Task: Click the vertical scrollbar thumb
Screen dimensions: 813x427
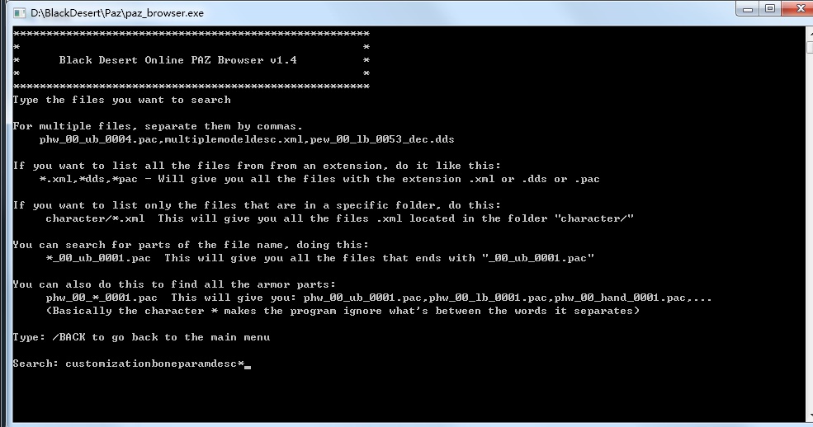Action: [x=809, y=48]
